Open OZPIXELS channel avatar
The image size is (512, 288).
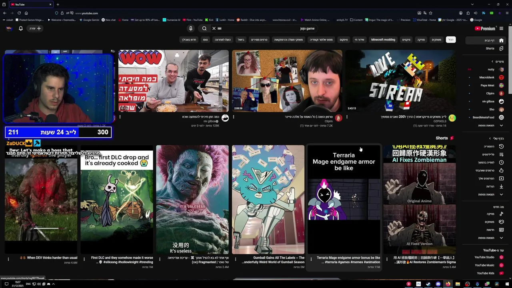coord(452,118)
